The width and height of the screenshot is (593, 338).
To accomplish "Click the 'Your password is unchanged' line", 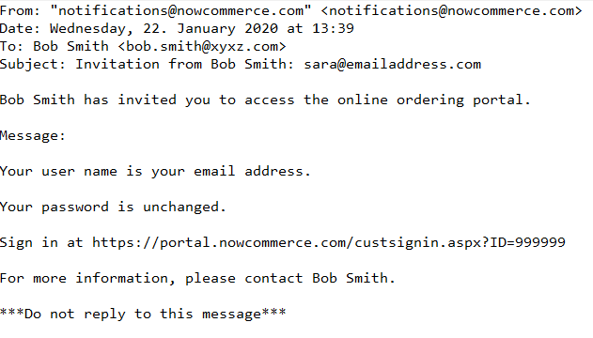I will (113, 207).
